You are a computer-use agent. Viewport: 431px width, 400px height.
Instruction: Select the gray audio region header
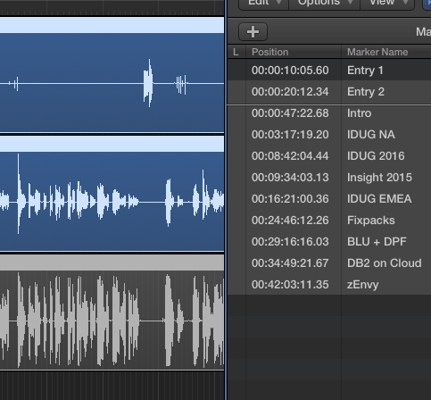click(112, 262)
